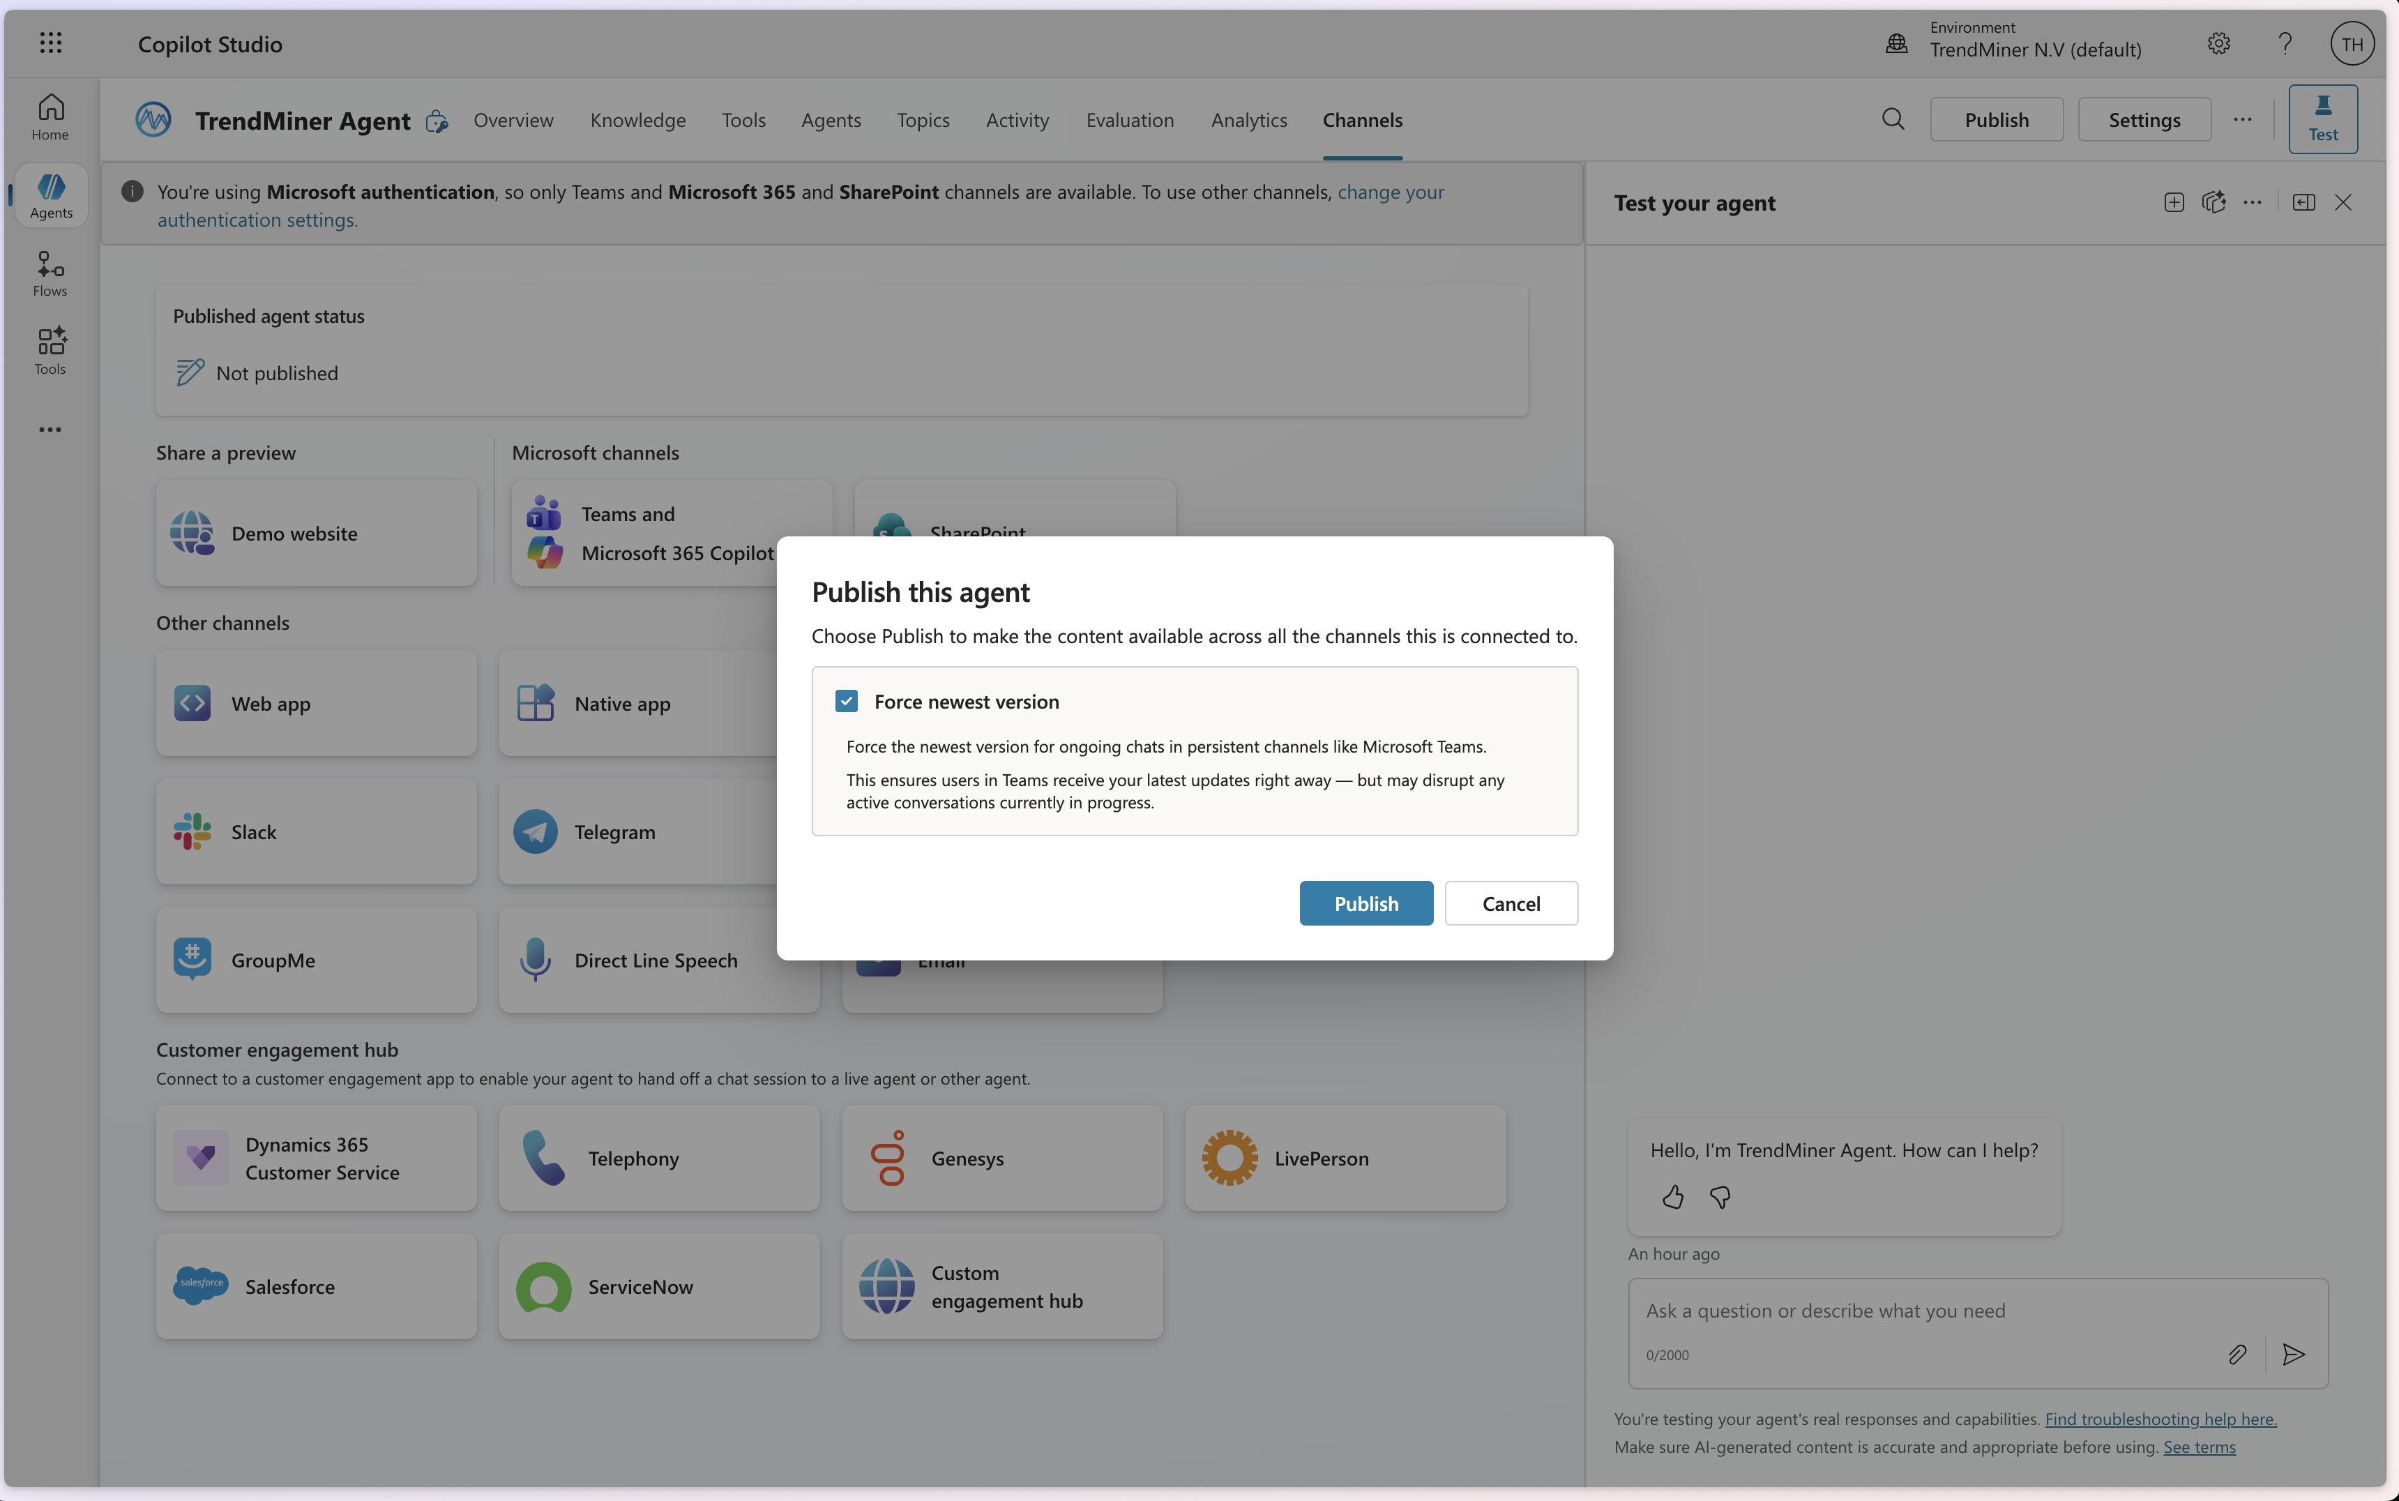Image resolution: width=2399 pixels, height=1501 pixels.
Task: Open the settings gear icon
Action: [x=2219, y=44]
